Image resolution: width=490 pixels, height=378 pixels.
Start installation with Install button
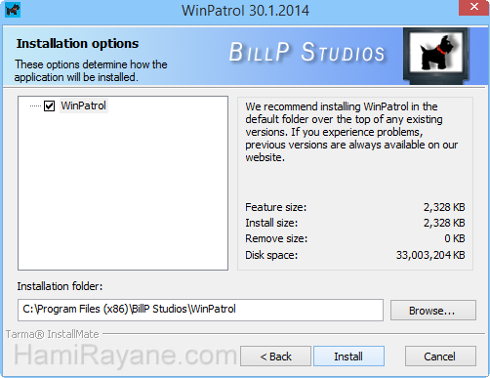click(x=348, y=357)
